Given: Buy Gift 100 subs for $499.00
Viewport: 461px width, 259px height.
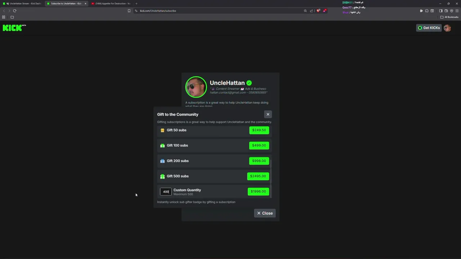Looking at the screenshot, I should pos(259,145).
